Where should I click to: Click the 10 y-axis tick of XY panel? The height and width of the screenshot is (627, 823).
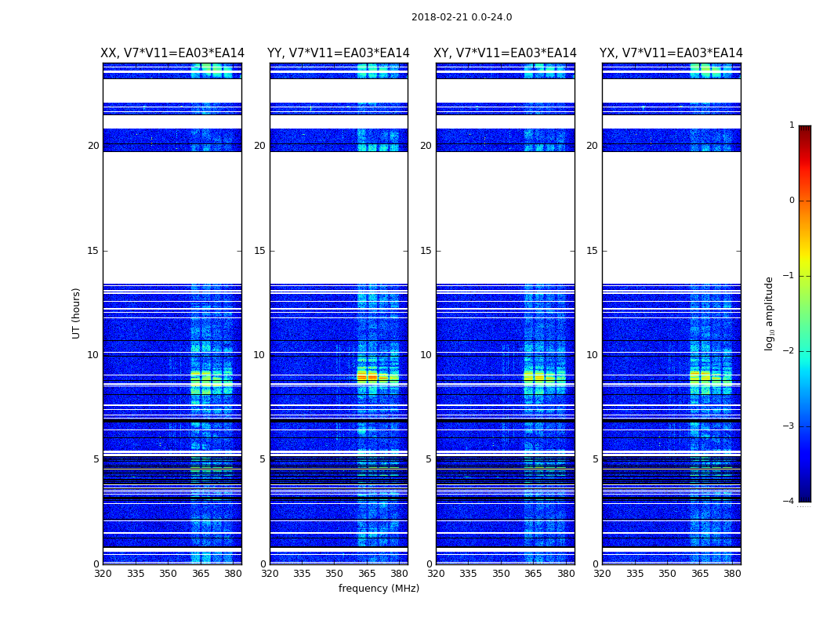[x=425, y=355]
